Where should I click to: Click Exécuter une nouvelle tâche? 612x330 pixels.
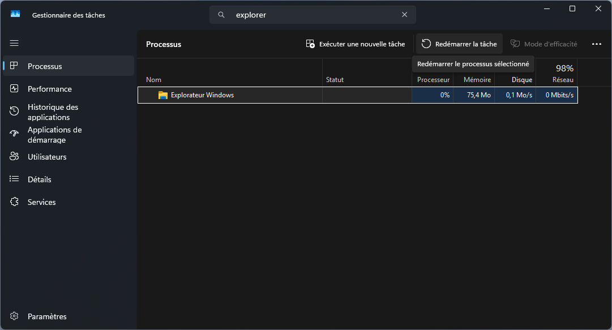(356, 44)
